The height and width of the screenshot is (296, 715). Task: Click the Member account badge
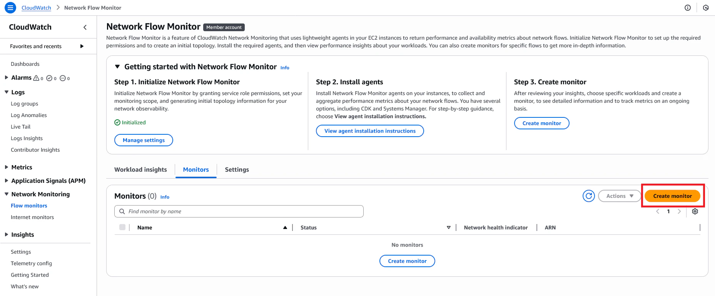tap(224, 27)
